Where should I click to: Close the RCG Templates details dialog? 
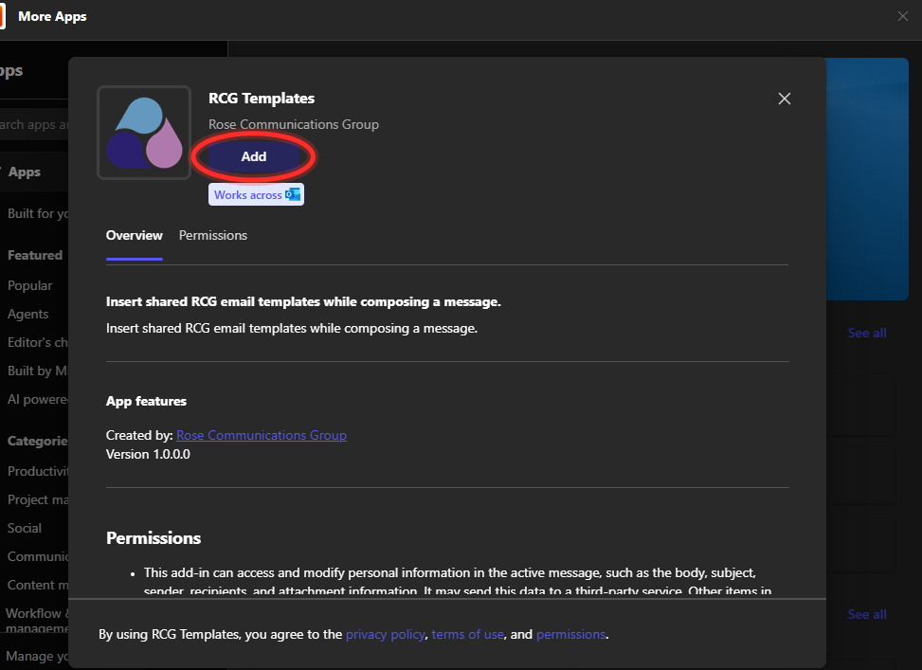[785, 99]
